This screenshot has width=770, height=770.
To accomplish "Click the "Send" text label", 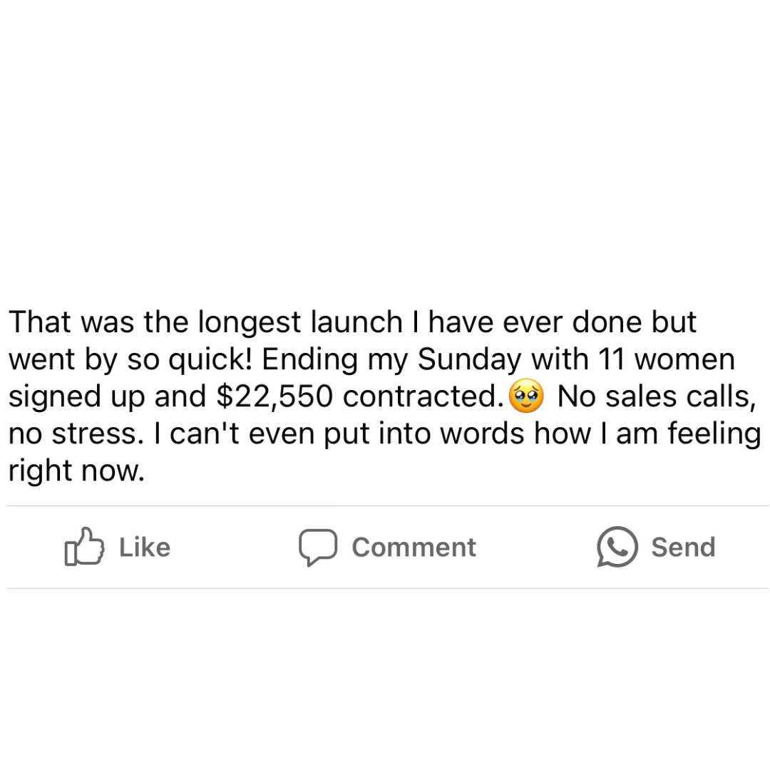I will click(683, 547).
